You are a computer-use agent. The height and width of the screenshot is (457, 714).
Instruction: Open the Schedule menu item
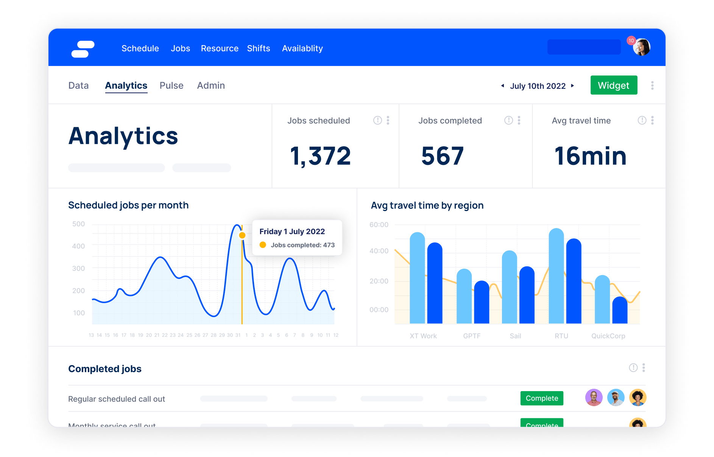[x=140, y=49]
